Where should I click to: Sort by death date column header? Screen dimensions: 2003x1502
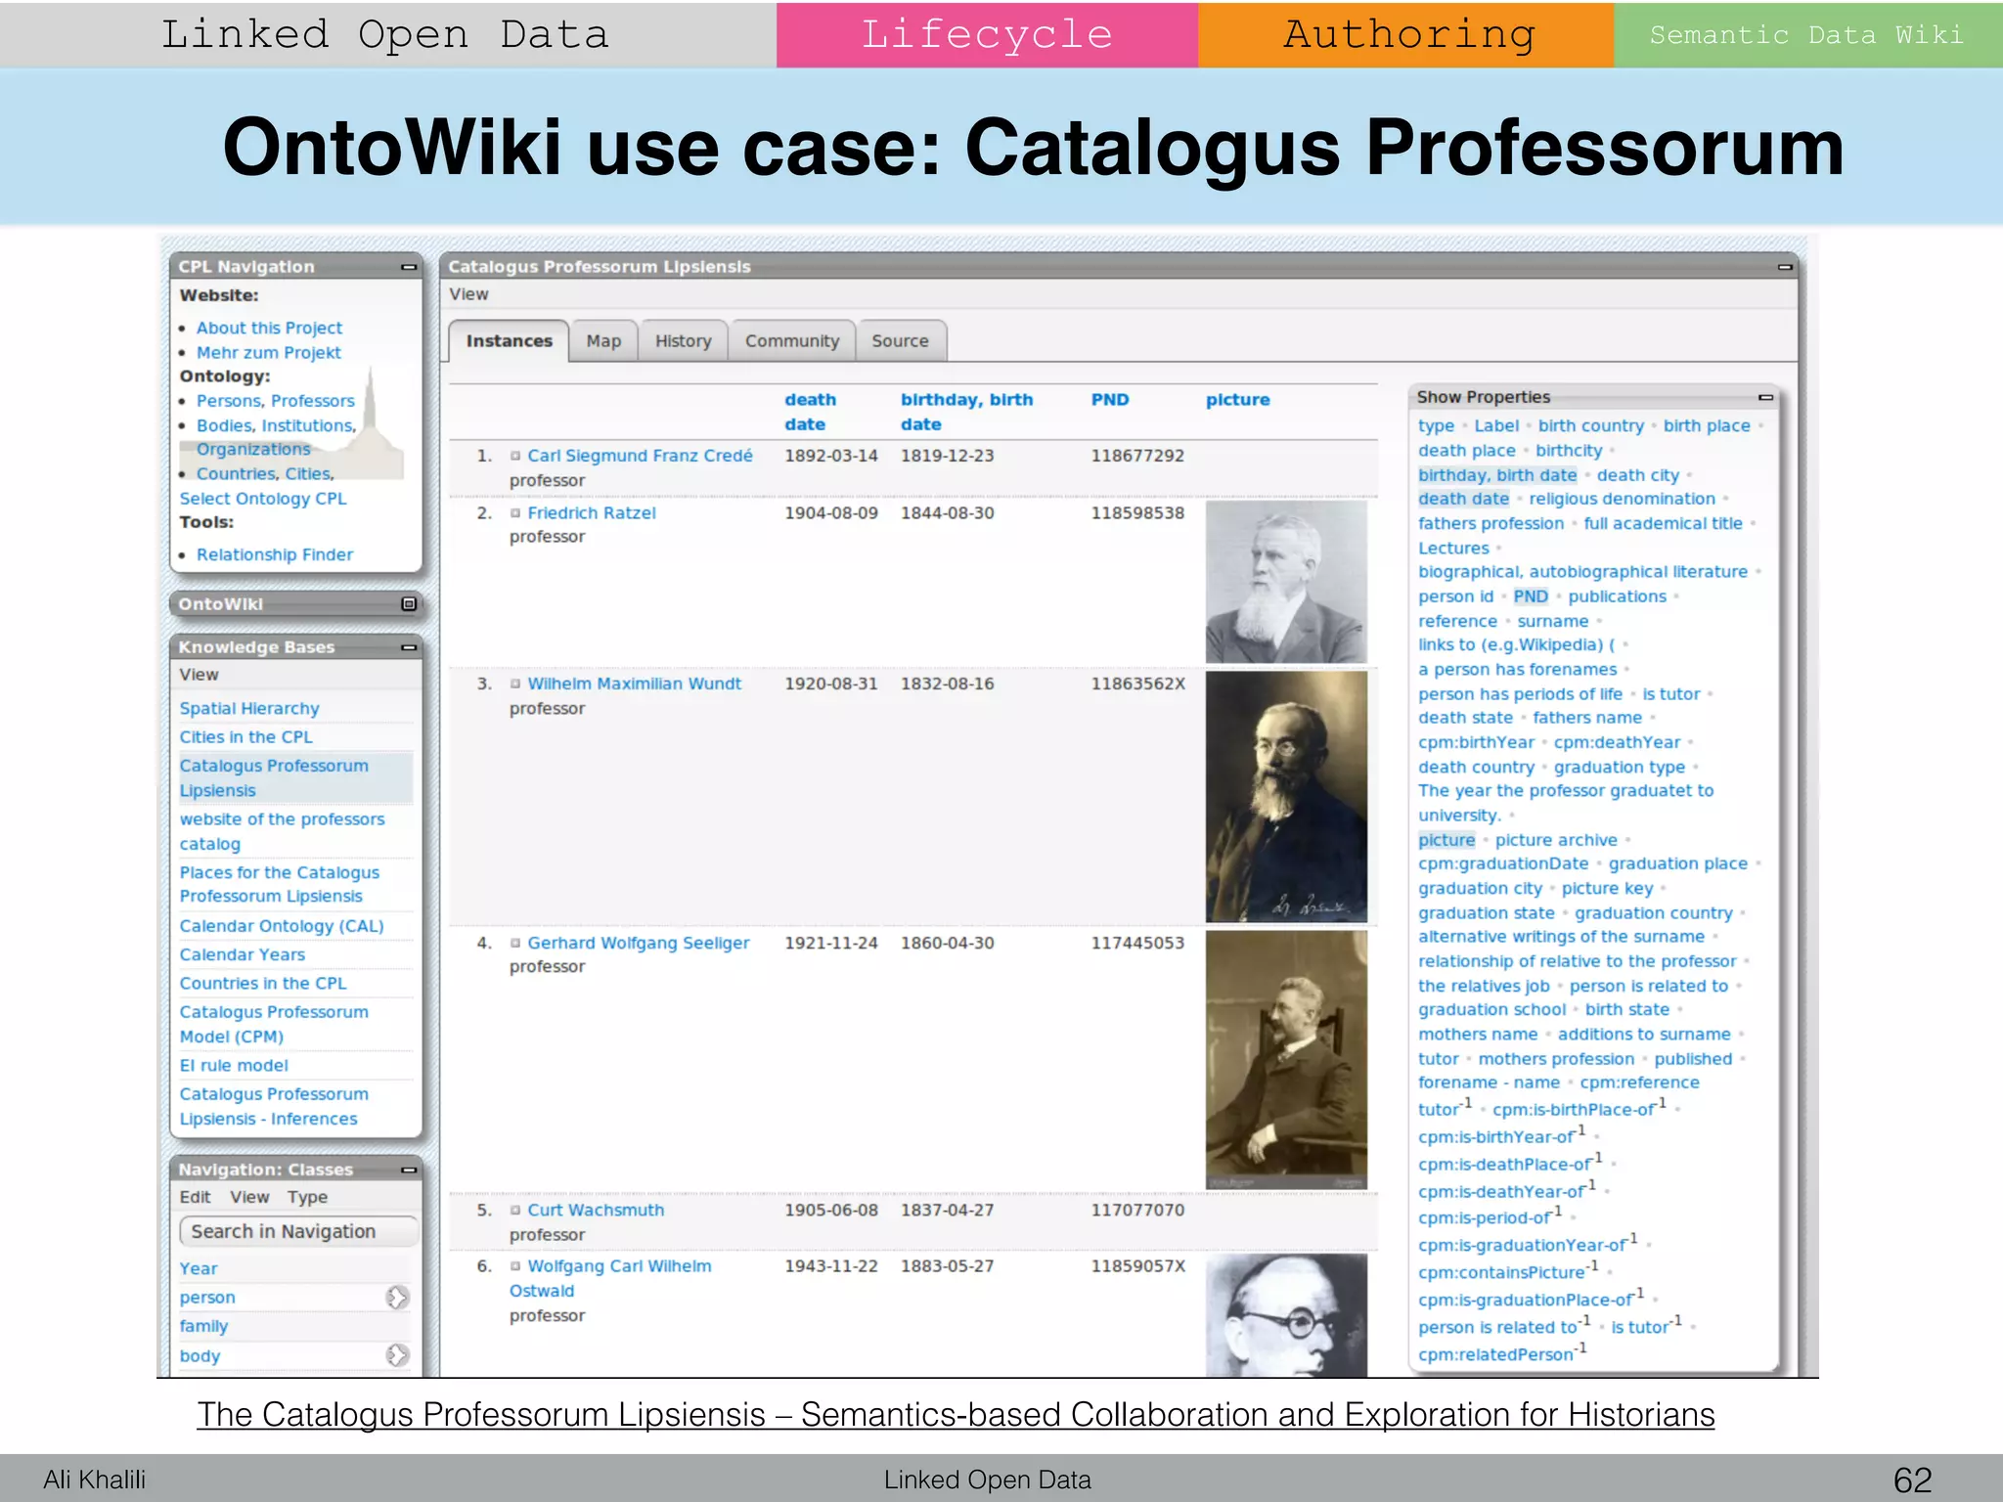pyautogui.click(x=810, y=412)
